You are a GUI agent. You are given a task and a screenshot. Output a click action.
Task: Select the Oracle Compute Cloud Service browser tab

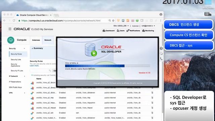34,15
